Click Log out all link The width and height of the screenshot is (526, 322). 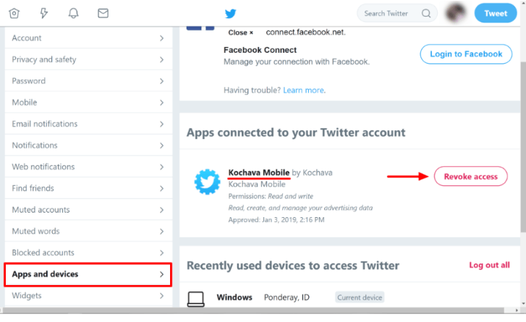[x=489, y=266]
